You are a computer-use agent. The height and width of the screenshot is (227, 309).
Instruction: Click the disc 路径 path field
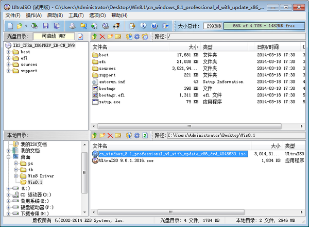pos(236,36)
